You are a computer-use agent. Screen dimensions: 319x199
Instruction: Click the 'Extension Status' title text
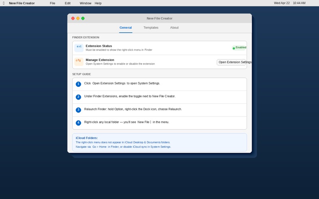point(98,46)
